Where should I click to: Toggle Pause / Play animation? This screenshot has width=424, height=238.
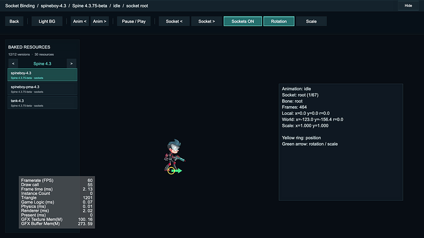(x=133, y=21)
